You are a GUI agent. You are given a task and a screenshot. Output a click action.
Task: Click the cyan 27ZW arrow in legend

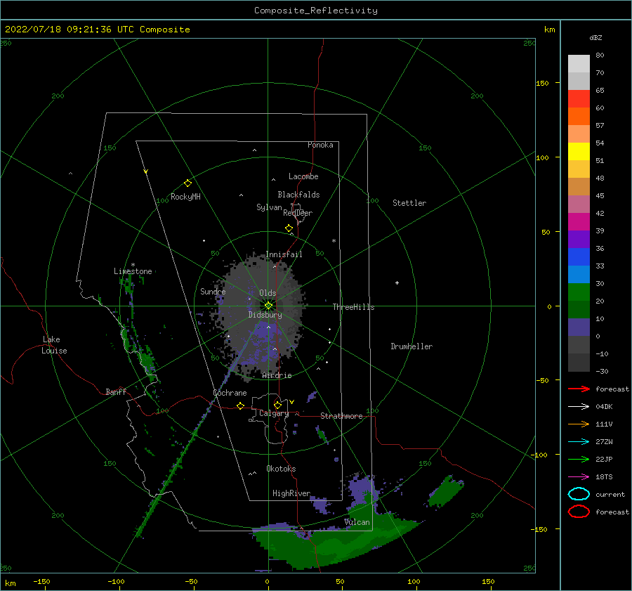pos(579,442)
